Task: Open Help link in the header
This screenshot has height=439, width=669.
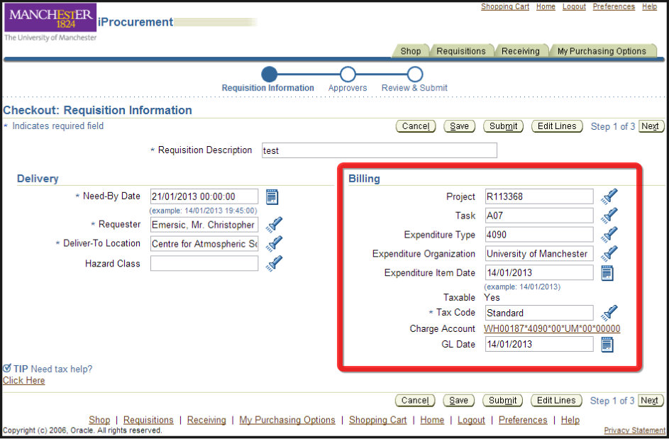Action: click(x=649, y=7)
